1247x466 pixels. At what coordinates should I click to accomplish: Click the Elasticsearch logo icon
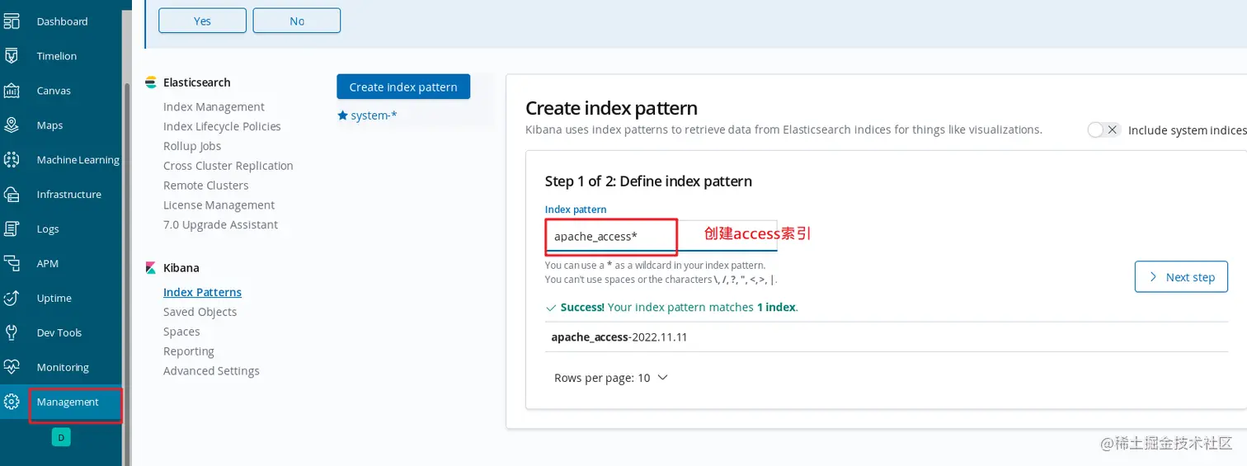point(151,82)
